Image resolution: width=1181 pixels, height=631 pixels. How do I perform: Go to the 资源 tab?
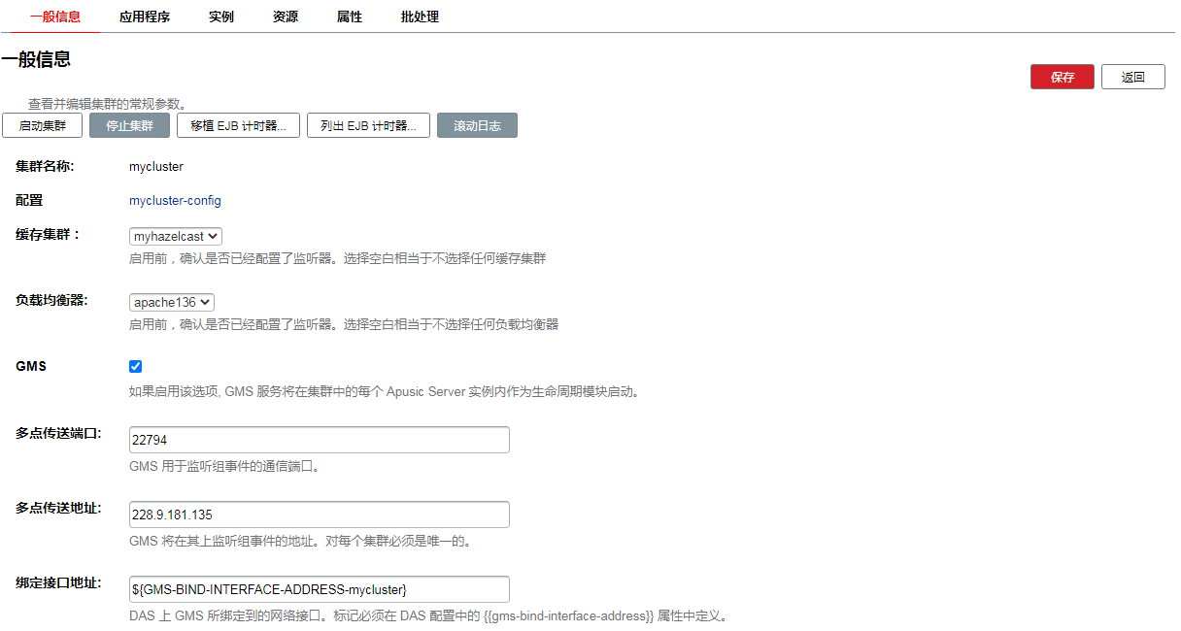286,17
